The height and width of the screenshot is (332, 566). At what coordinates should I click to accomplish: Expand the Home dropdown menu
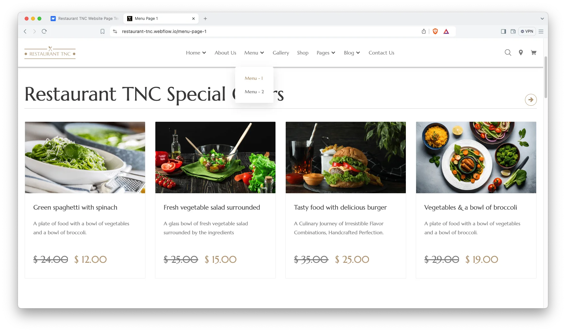196,53
